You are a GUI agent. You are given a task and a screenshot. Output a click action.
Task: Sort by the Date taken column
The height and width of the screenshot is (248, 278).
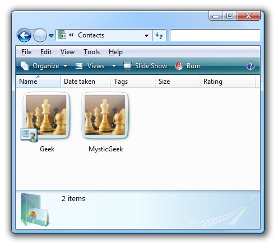(85, 82)
